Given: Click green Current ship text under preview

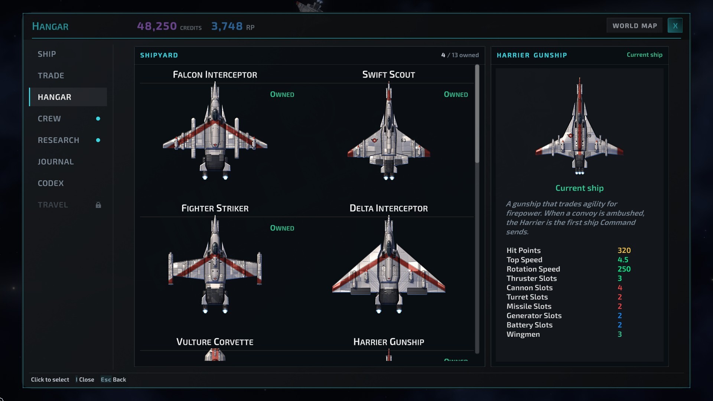Looking at the screenshot, I should (x=579, y=188).
